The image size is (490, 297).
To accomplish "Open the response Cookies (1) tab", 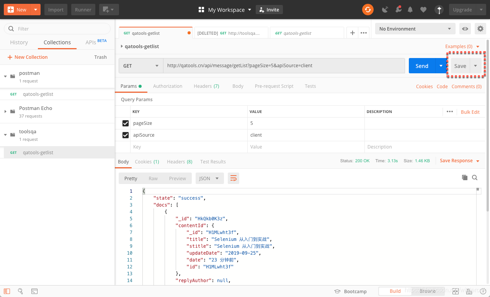I will (x=147, y=161).
